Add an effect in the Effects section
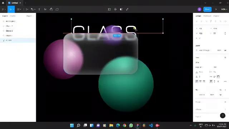Screen dimensions: 229x129 pyautogui.click(x=225, y=109)
